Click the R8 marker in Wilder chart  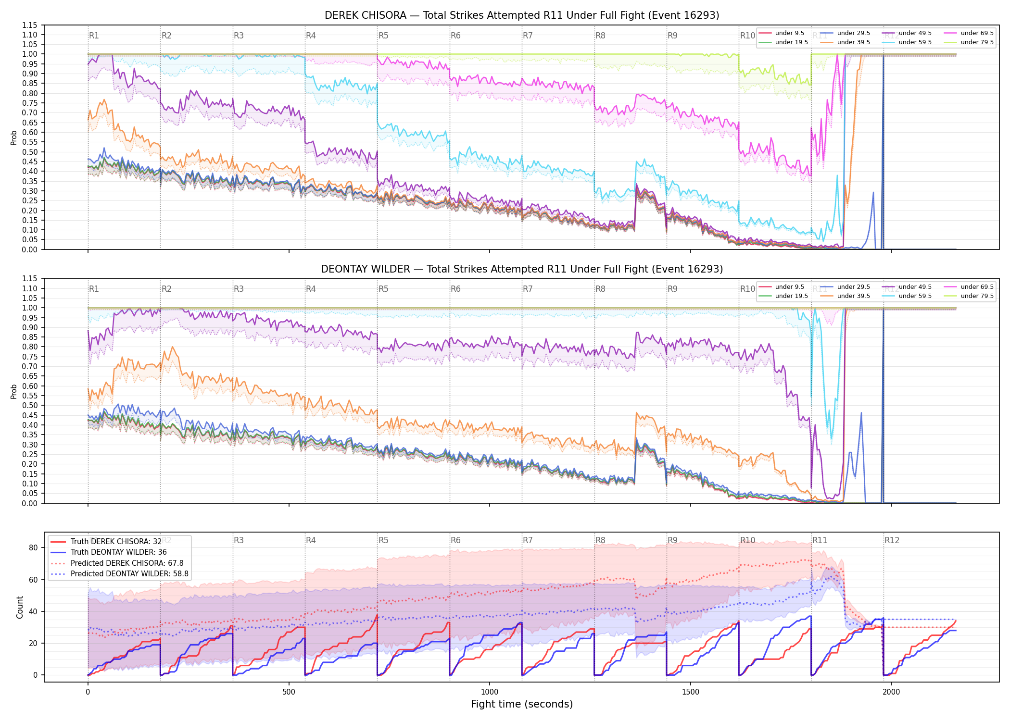tap(600, 289)
